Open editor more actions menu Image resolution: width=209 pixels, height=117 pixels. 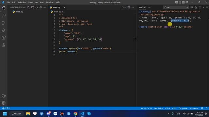(x=133, y=7)
